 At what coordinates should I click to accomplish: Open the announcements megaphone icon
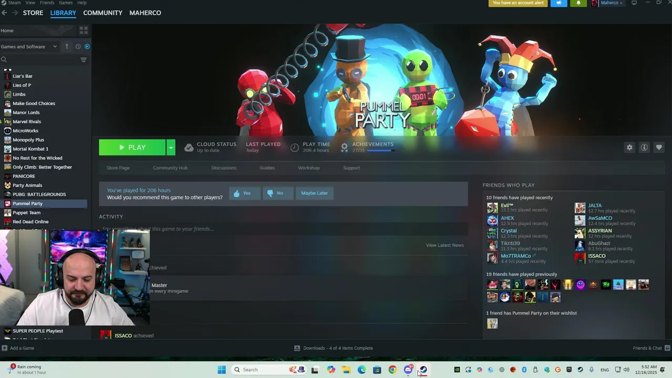pos(559,3)
